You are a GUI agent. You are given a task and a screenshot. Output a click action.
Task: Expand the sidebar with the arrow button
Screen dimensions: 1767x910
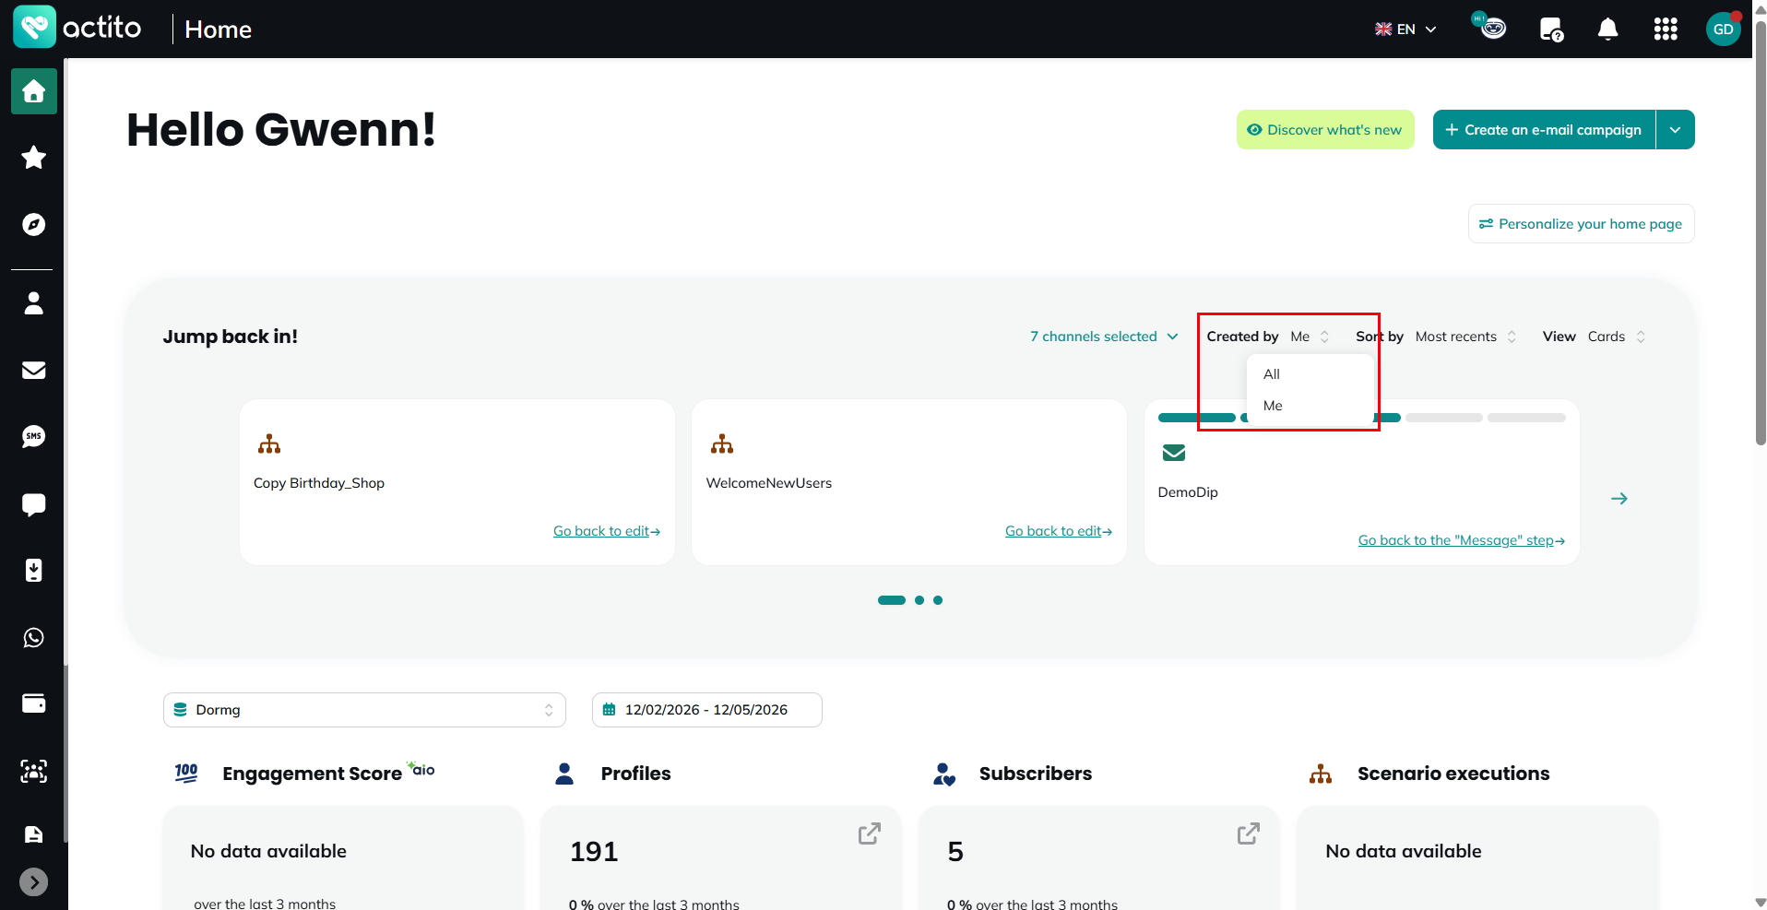click(34, 882)
